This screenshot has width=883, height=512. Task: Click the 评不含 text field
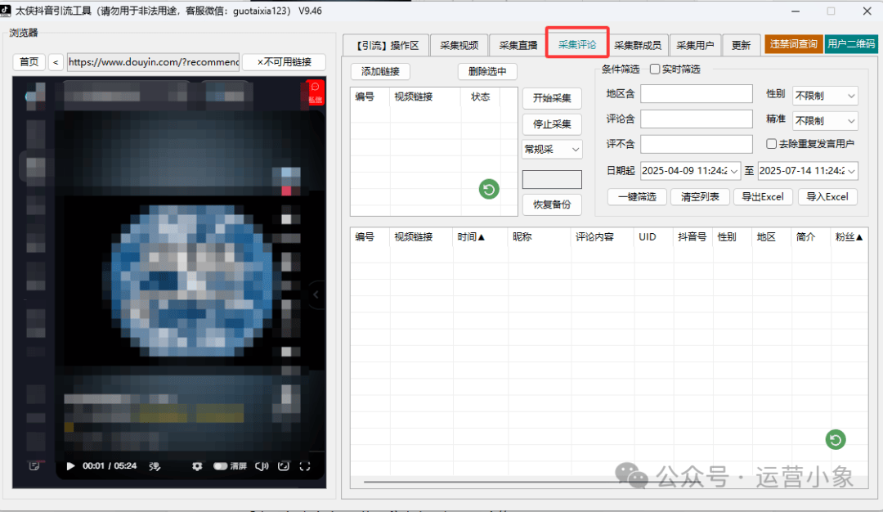pos(697,144)
